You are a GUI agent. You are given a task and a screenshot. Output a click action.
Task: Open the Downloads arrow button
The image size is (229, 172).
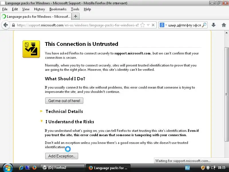(214, 25)
